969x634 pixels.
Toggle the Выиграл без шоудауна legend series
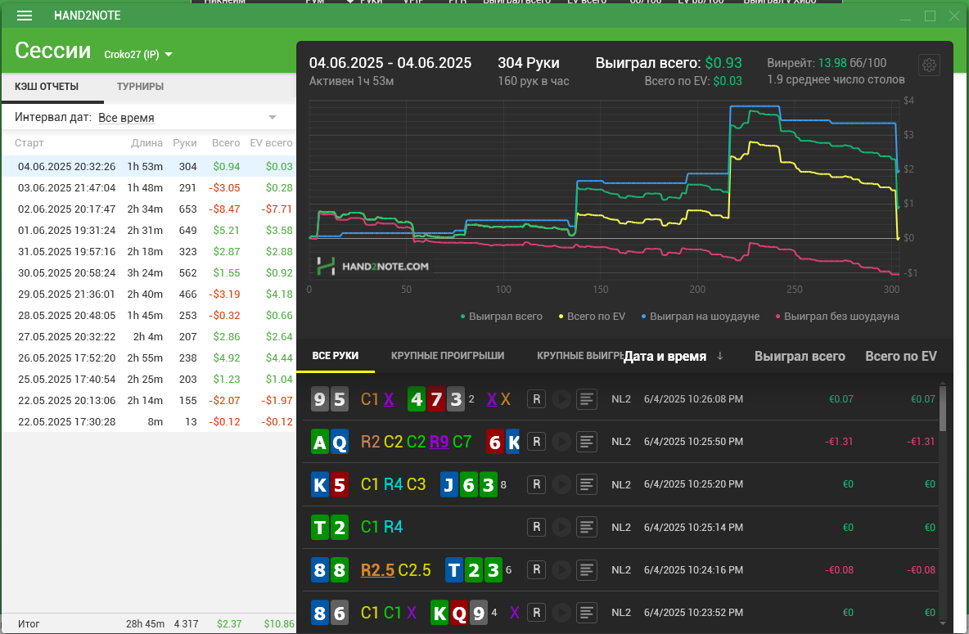836,317
